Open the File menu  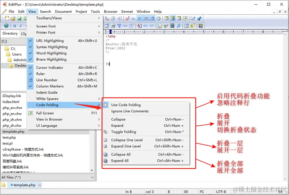pyautogui.click(x=12, y=12)
